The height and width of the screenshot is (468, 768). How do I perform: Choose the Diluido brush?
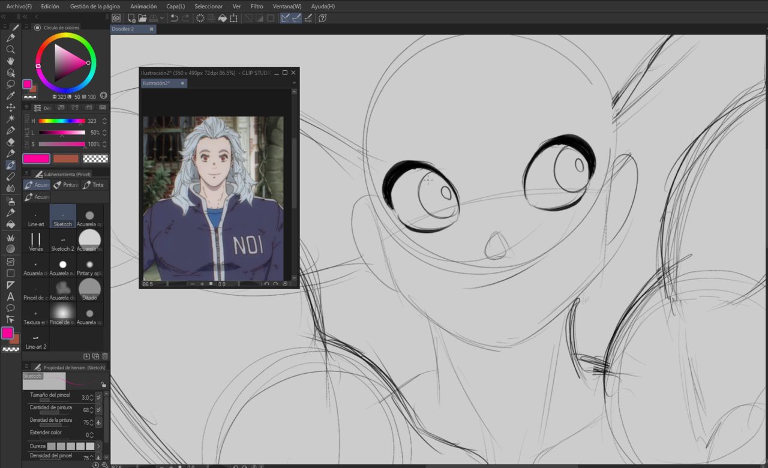89,289
